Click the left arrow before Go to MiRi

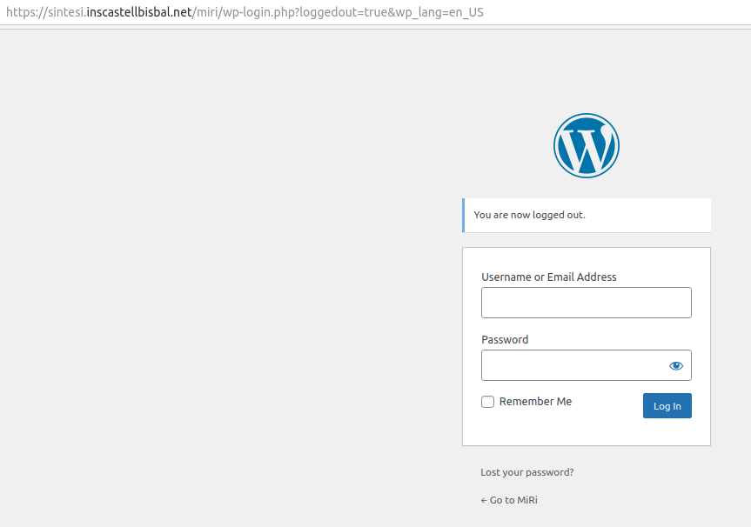[484, 500]
